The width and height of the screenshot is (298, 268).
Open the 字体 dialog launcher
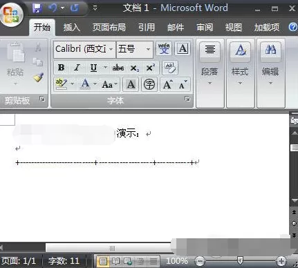(187, 99)
